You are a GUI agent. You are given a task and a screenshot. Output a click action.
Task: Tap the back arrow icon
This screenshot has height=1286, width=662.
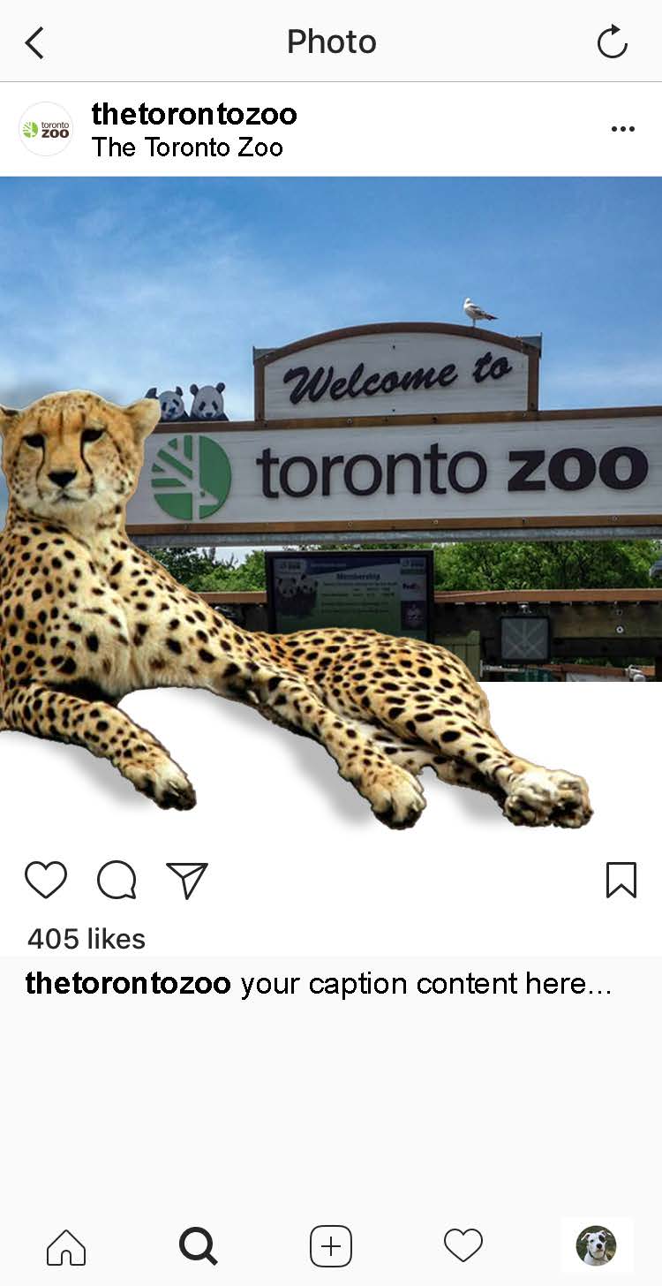34,42
